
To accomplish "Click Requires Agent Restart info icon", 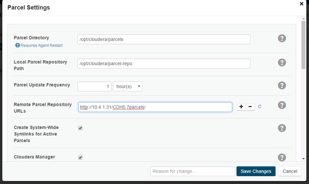I will (17, 46).
